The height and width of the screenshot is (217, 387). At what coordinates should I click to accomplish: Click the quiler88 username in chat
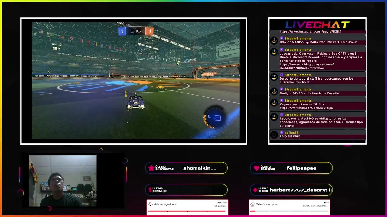coord(291,133)
